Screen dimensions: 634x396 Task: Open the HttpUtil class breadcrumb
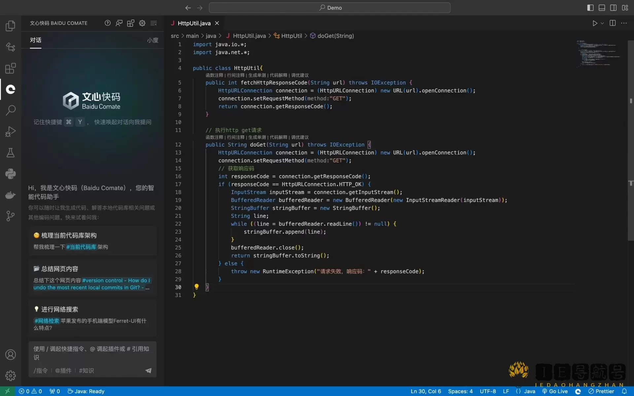(x=288, y=36)
